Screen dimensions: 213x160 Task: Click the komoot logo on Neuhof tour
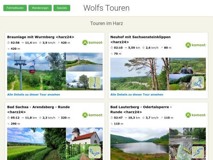[196, 45]
